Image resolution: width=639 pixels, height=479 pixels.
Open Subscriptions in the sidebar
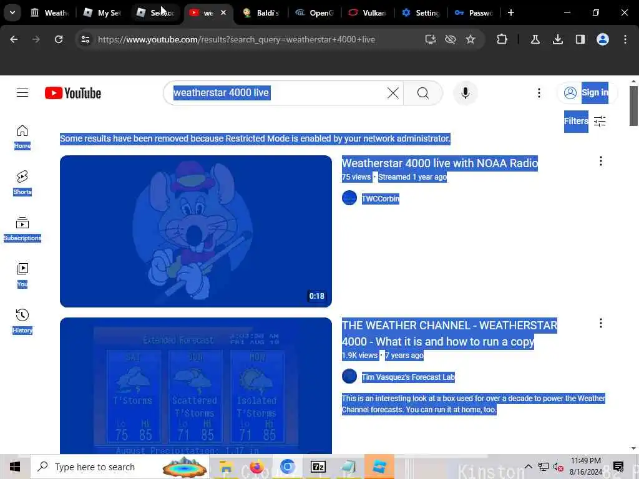tap(22, 229)
